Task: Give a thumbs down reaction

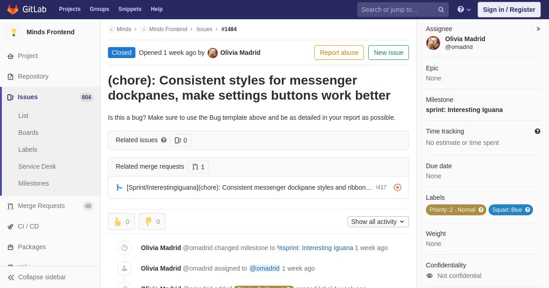Action: (152, 222)
